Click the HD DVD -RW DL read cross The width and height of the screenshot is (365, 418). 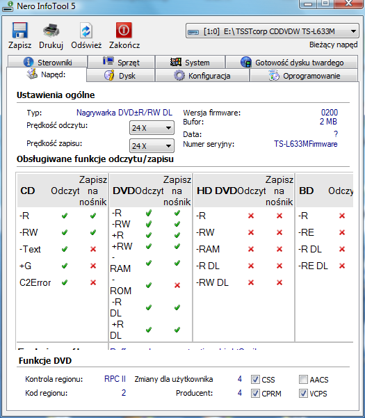pyautogui.click(x=251, y=282)
